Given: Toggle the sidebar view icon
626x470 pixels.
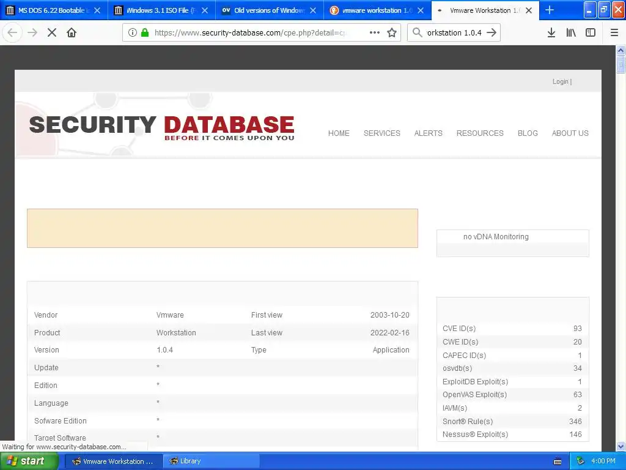Looking at the screenshot, I should tap(591, 32).
